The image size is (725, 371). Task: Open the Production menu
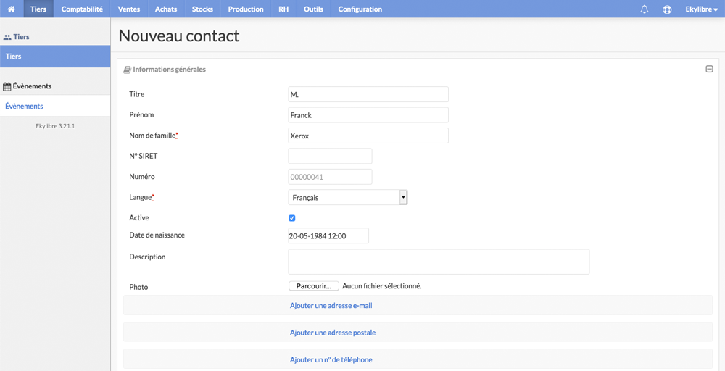246,9
